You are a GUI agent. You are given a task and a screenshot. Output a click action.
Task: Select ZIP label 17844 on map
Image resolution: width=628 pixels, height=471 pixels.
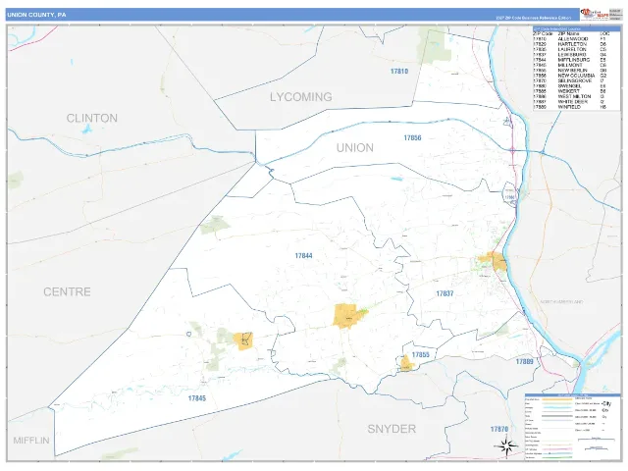pos(303,255)
